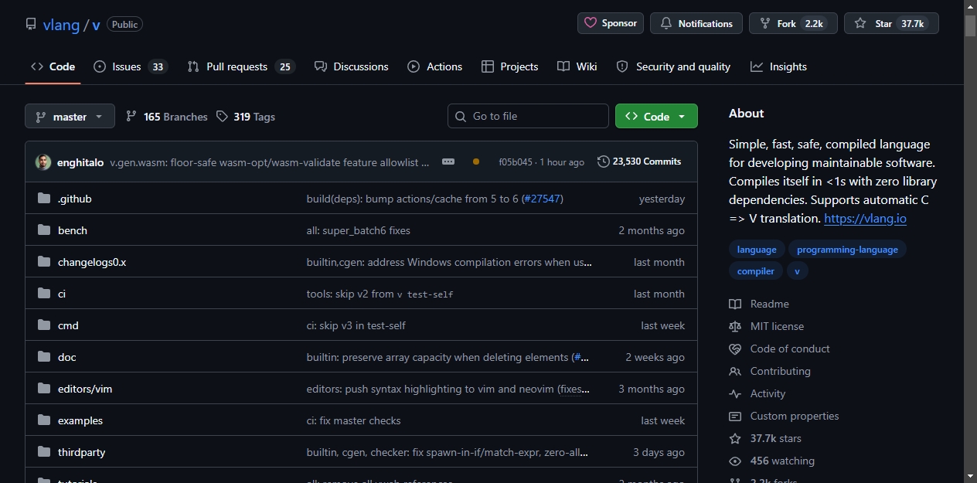This screenshot has height=483, width=977.
Task: Click the heart icon on Sponsor button
Action: (x=591, y=23)
